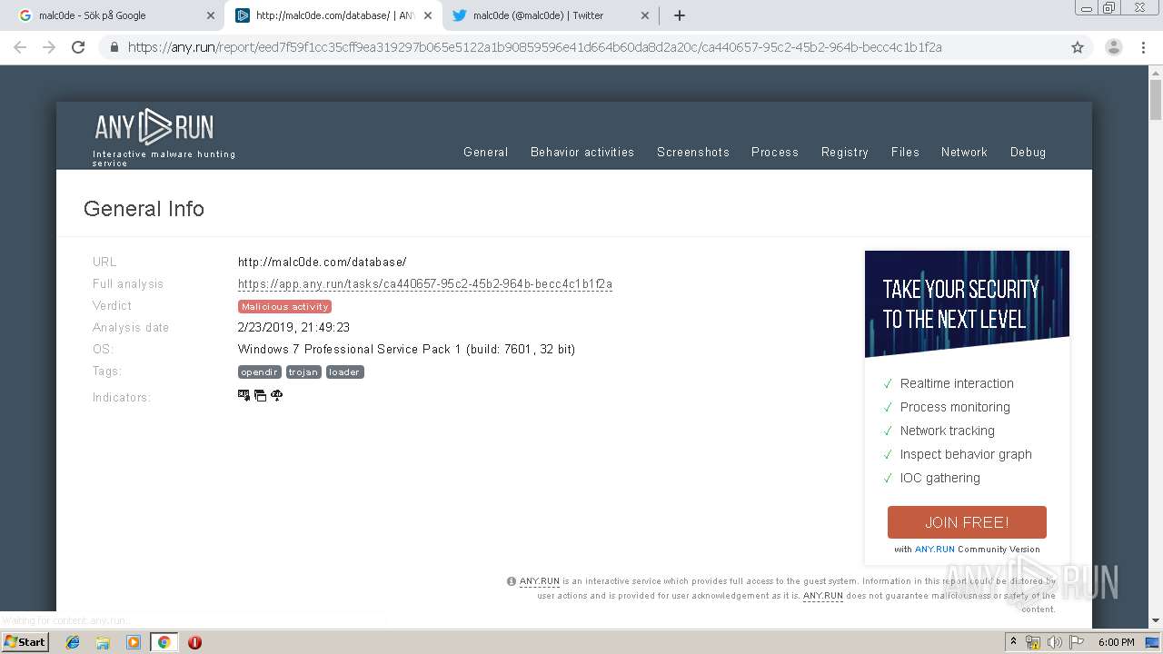Image resolution: width=1163 pixels, height=654 pixels.
Task: Click the Windows 7 Professional OS text
Action: pos(406,349)
